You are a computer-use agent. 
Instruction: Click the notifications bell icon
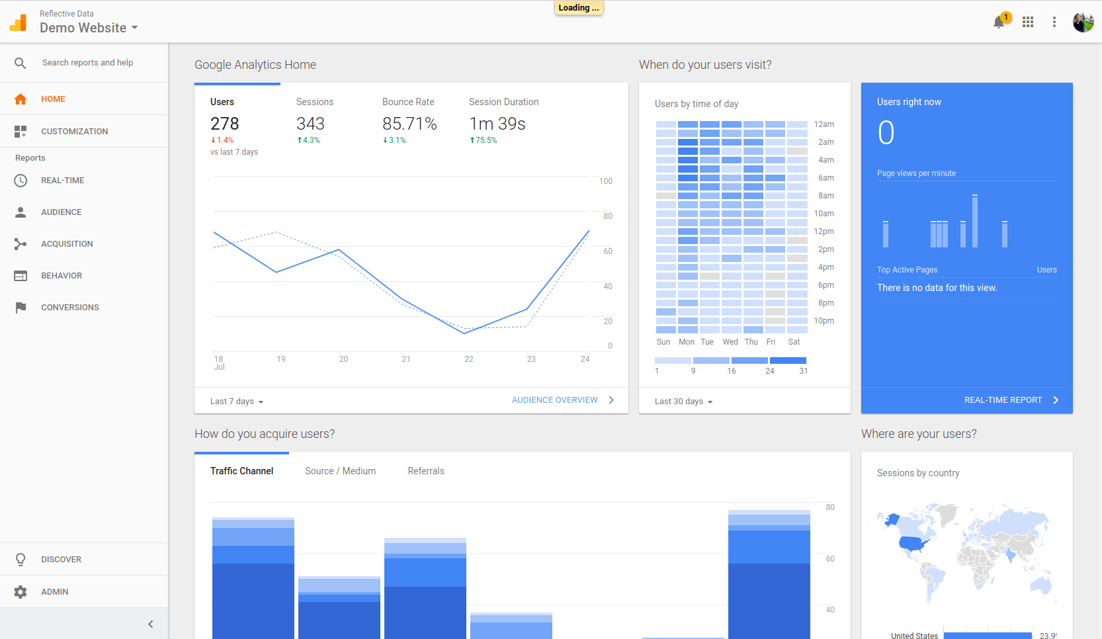pos(999,22)
